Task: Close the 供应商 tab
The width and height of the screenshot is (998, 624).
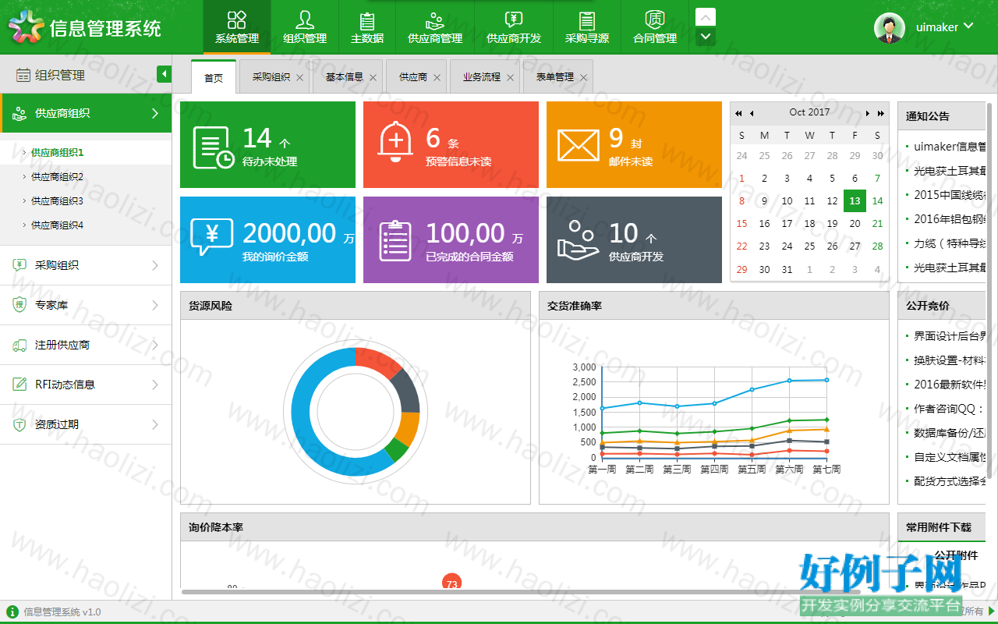Action: (x=437, y=78)
